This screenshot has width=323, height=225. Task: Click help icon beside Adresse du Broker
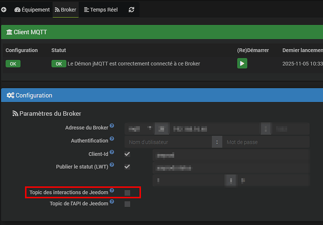pyautogui.click(x=112, y=127)
